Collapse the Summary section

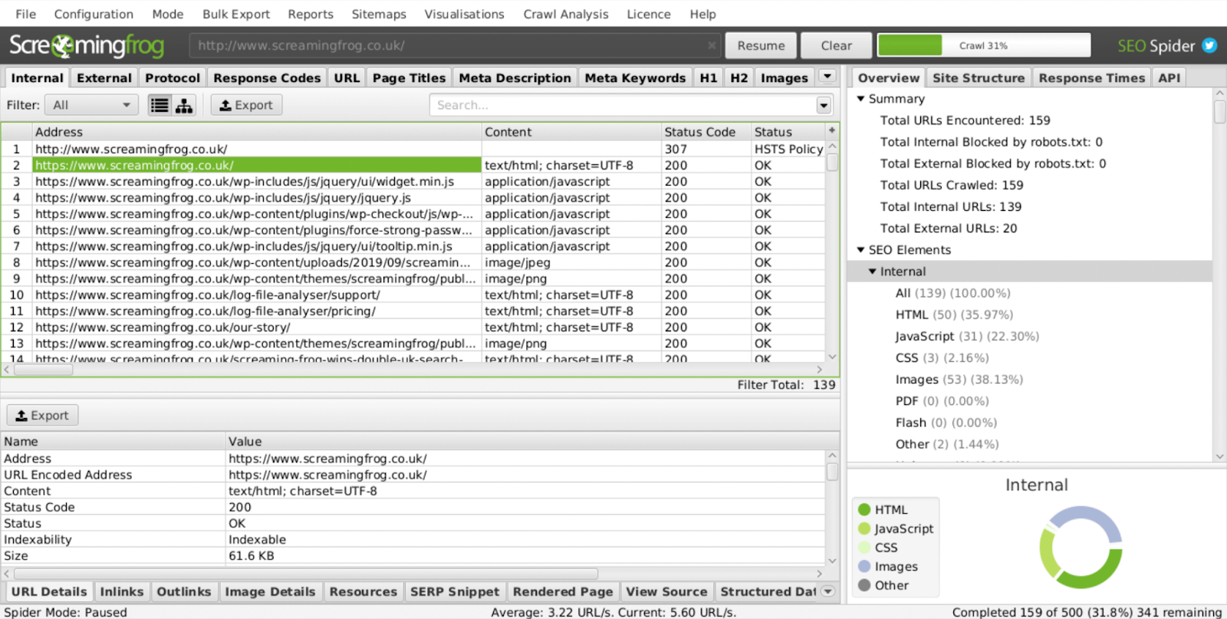point(860,99)
